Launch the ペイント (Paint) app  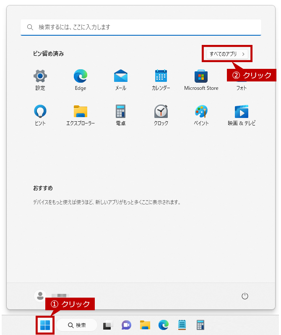pyautogui.click(x=201, y=115)
